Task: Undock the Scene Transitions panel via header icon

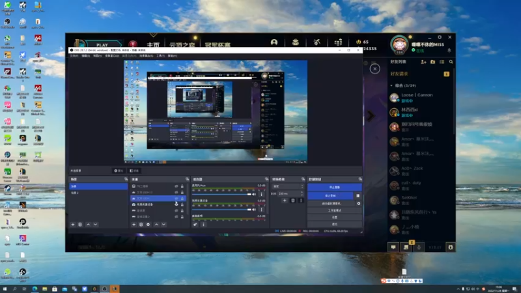Action: [x=303, y=179]
